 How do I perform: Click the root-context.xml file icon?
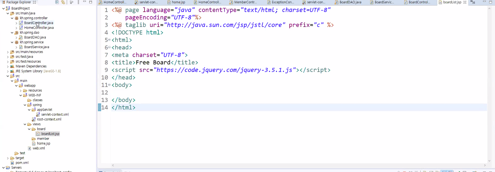point(34,119)
